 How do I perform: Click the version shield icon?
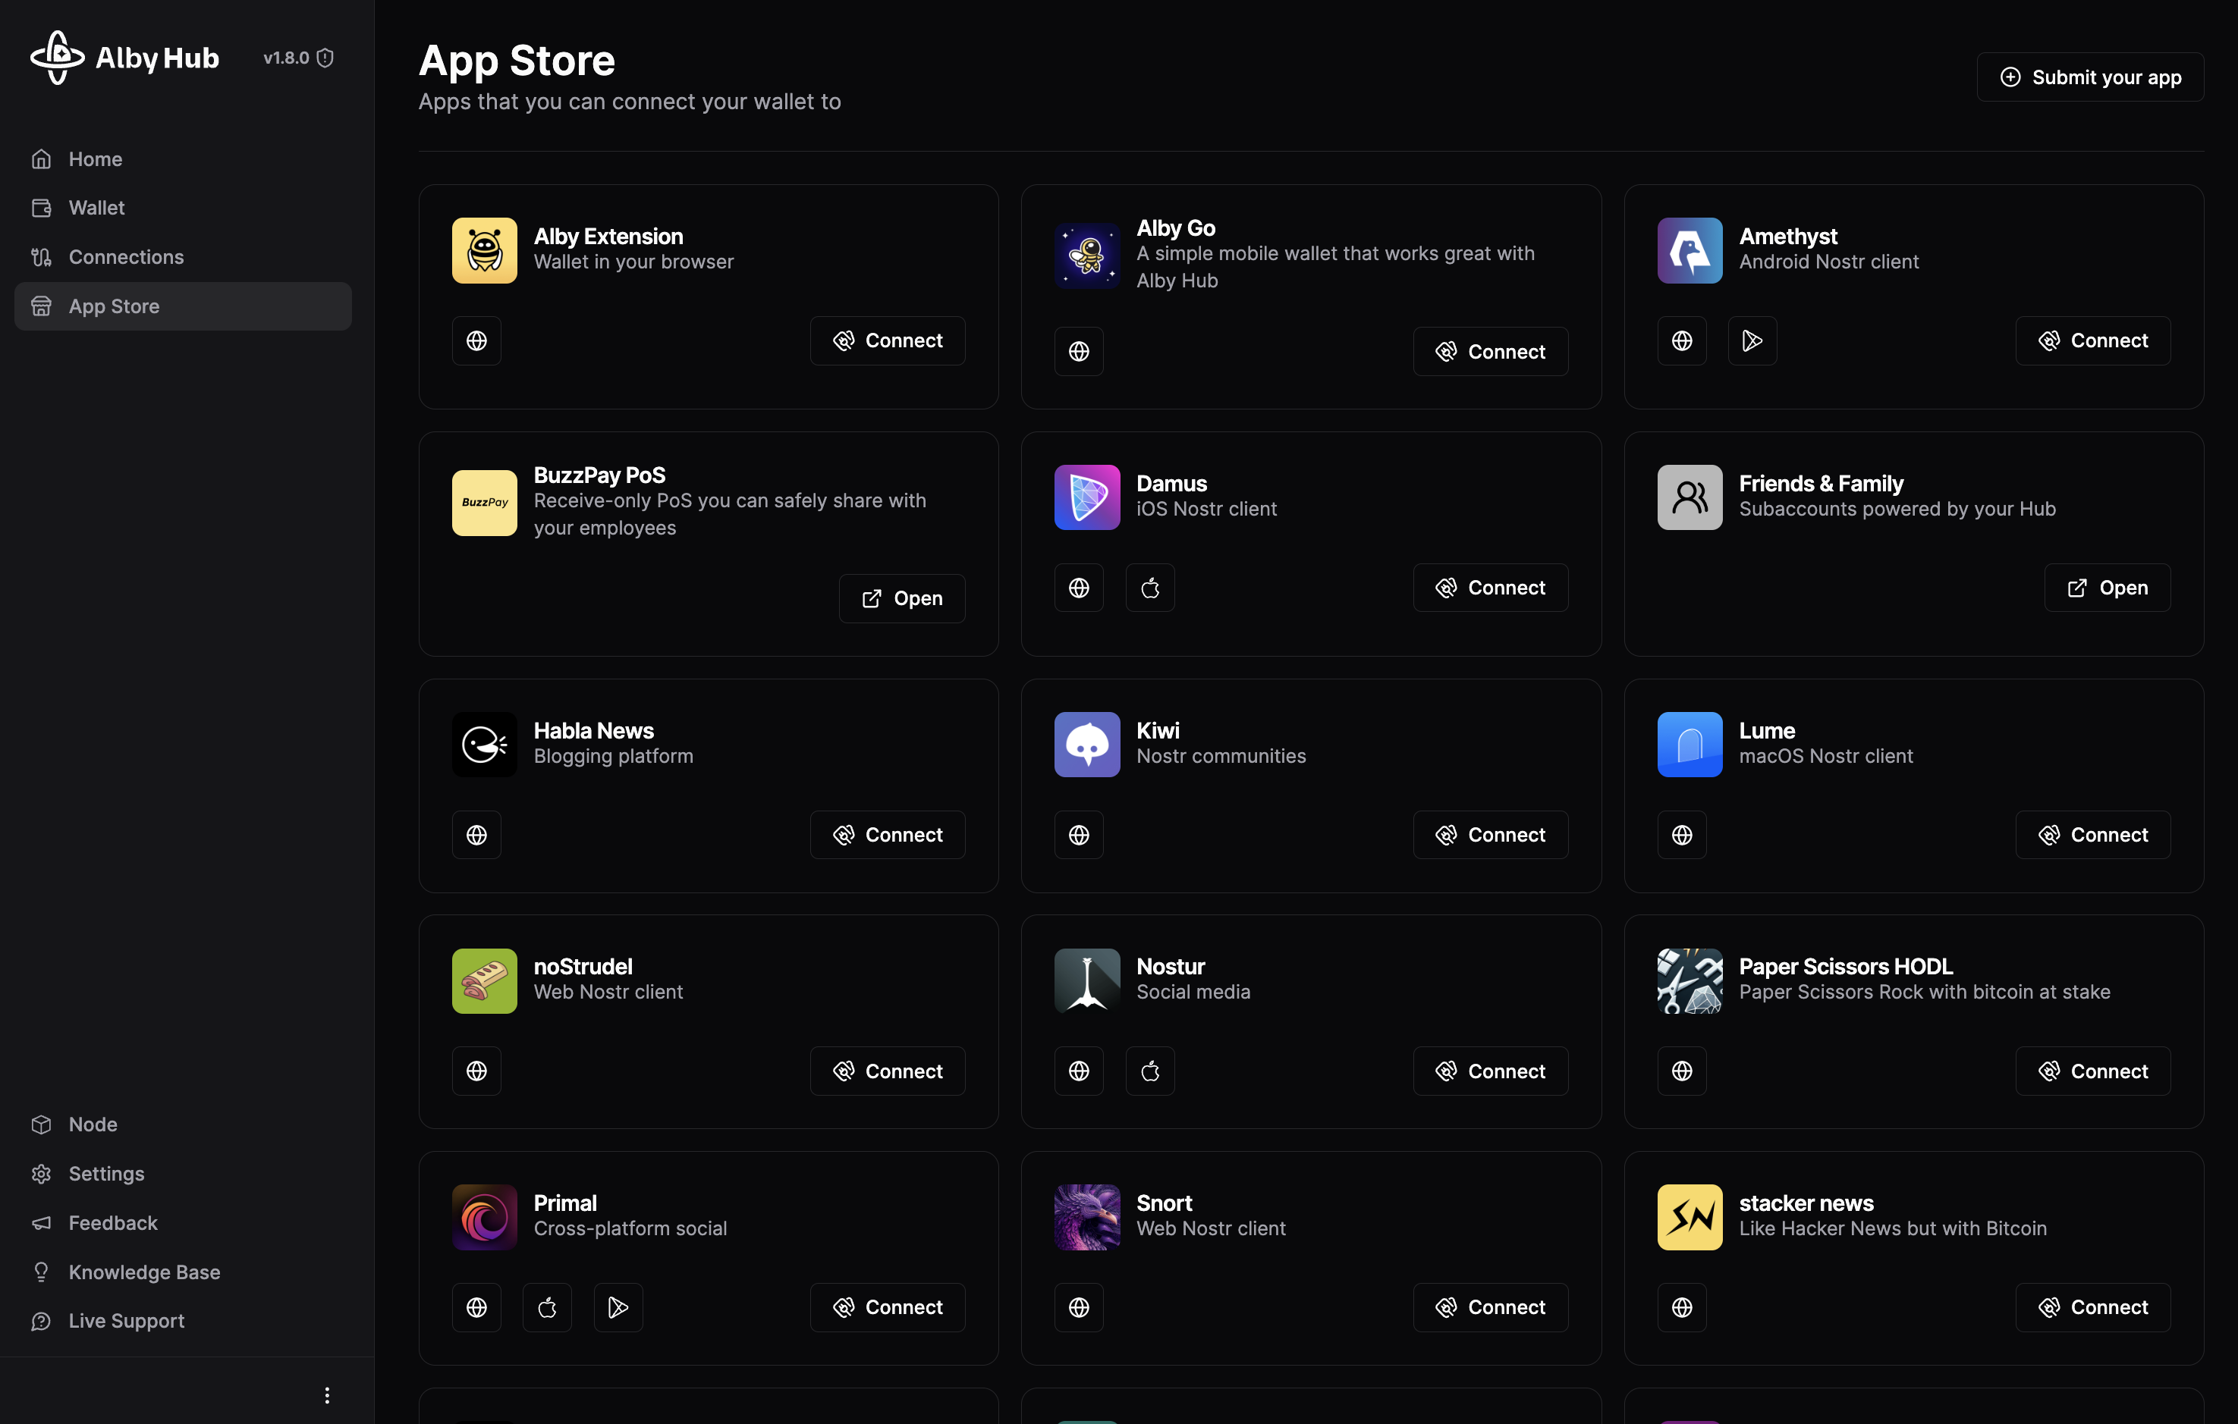coord(325,58)
